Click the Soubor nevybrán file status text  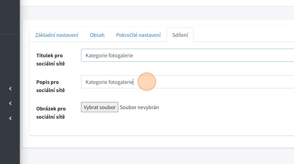point(139,107)
